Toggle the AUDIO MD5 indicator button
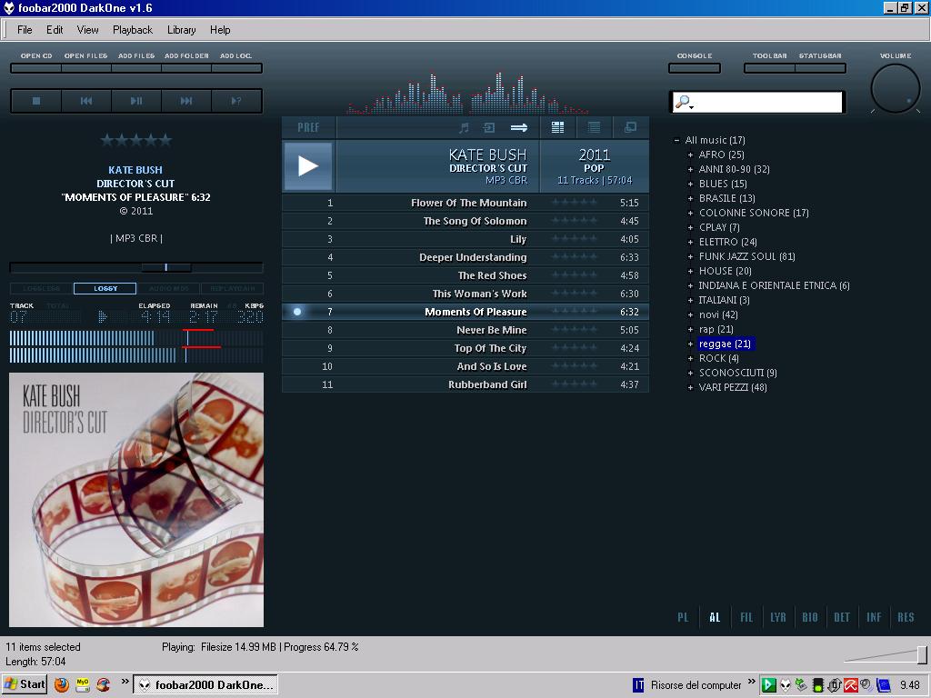The width and height of the screenshot is (931, 698). point(168,288)
